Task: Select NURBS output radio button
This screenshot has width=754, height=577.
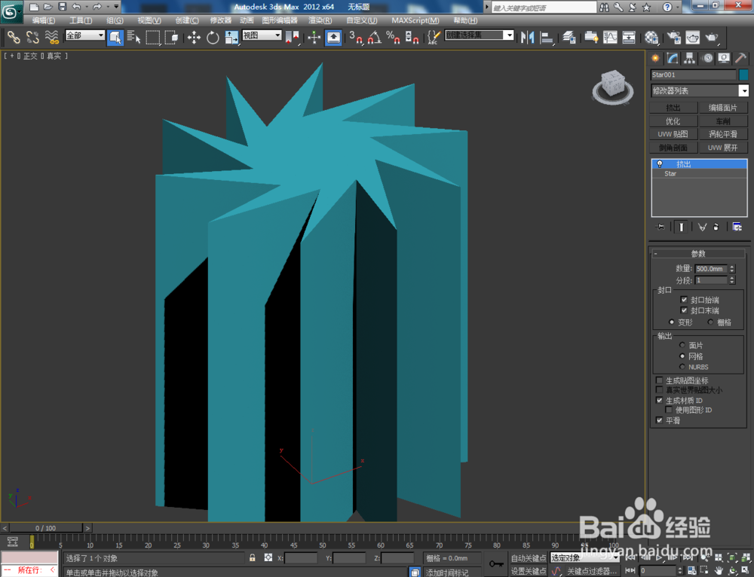Action: tap(682, 367)
